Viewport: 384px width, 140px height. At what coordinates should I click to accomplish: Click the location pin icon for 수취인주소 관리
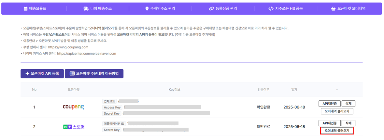point(147,9)
